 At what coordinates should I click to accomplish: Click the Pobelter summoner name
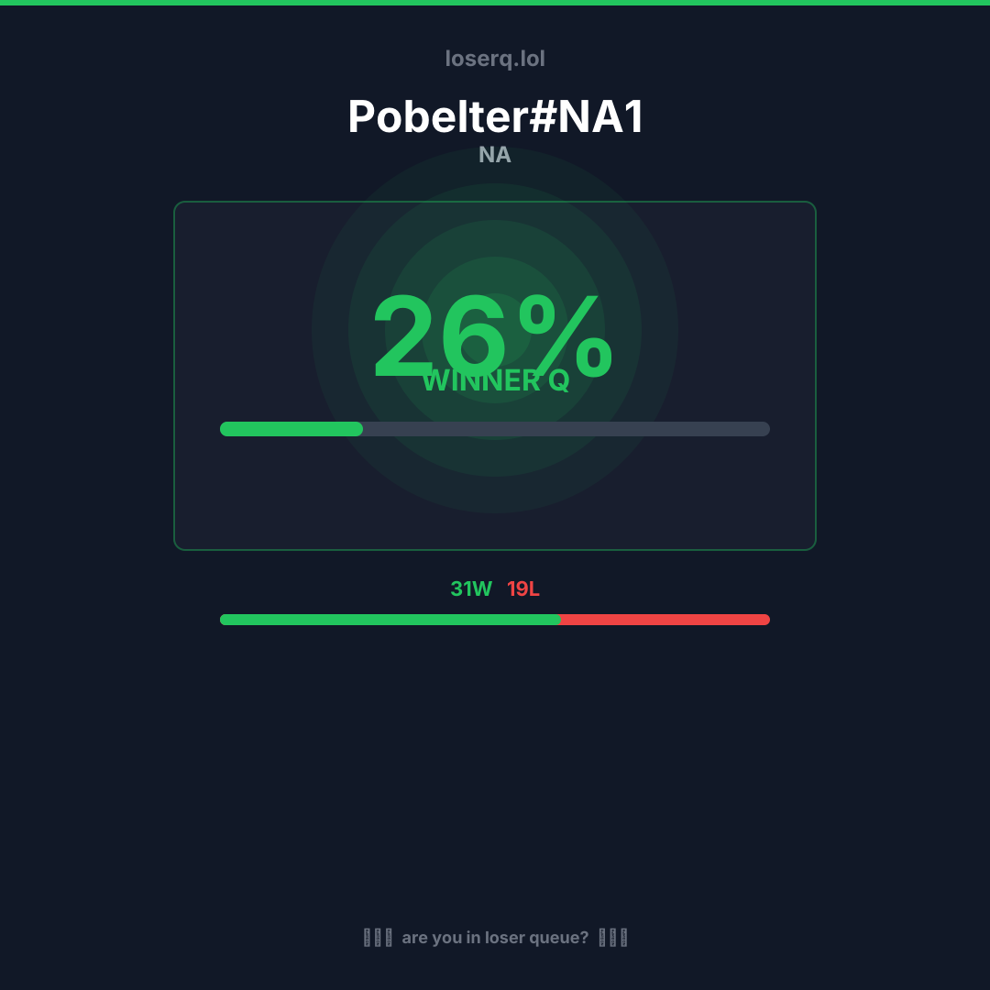[x=435, y=117]
